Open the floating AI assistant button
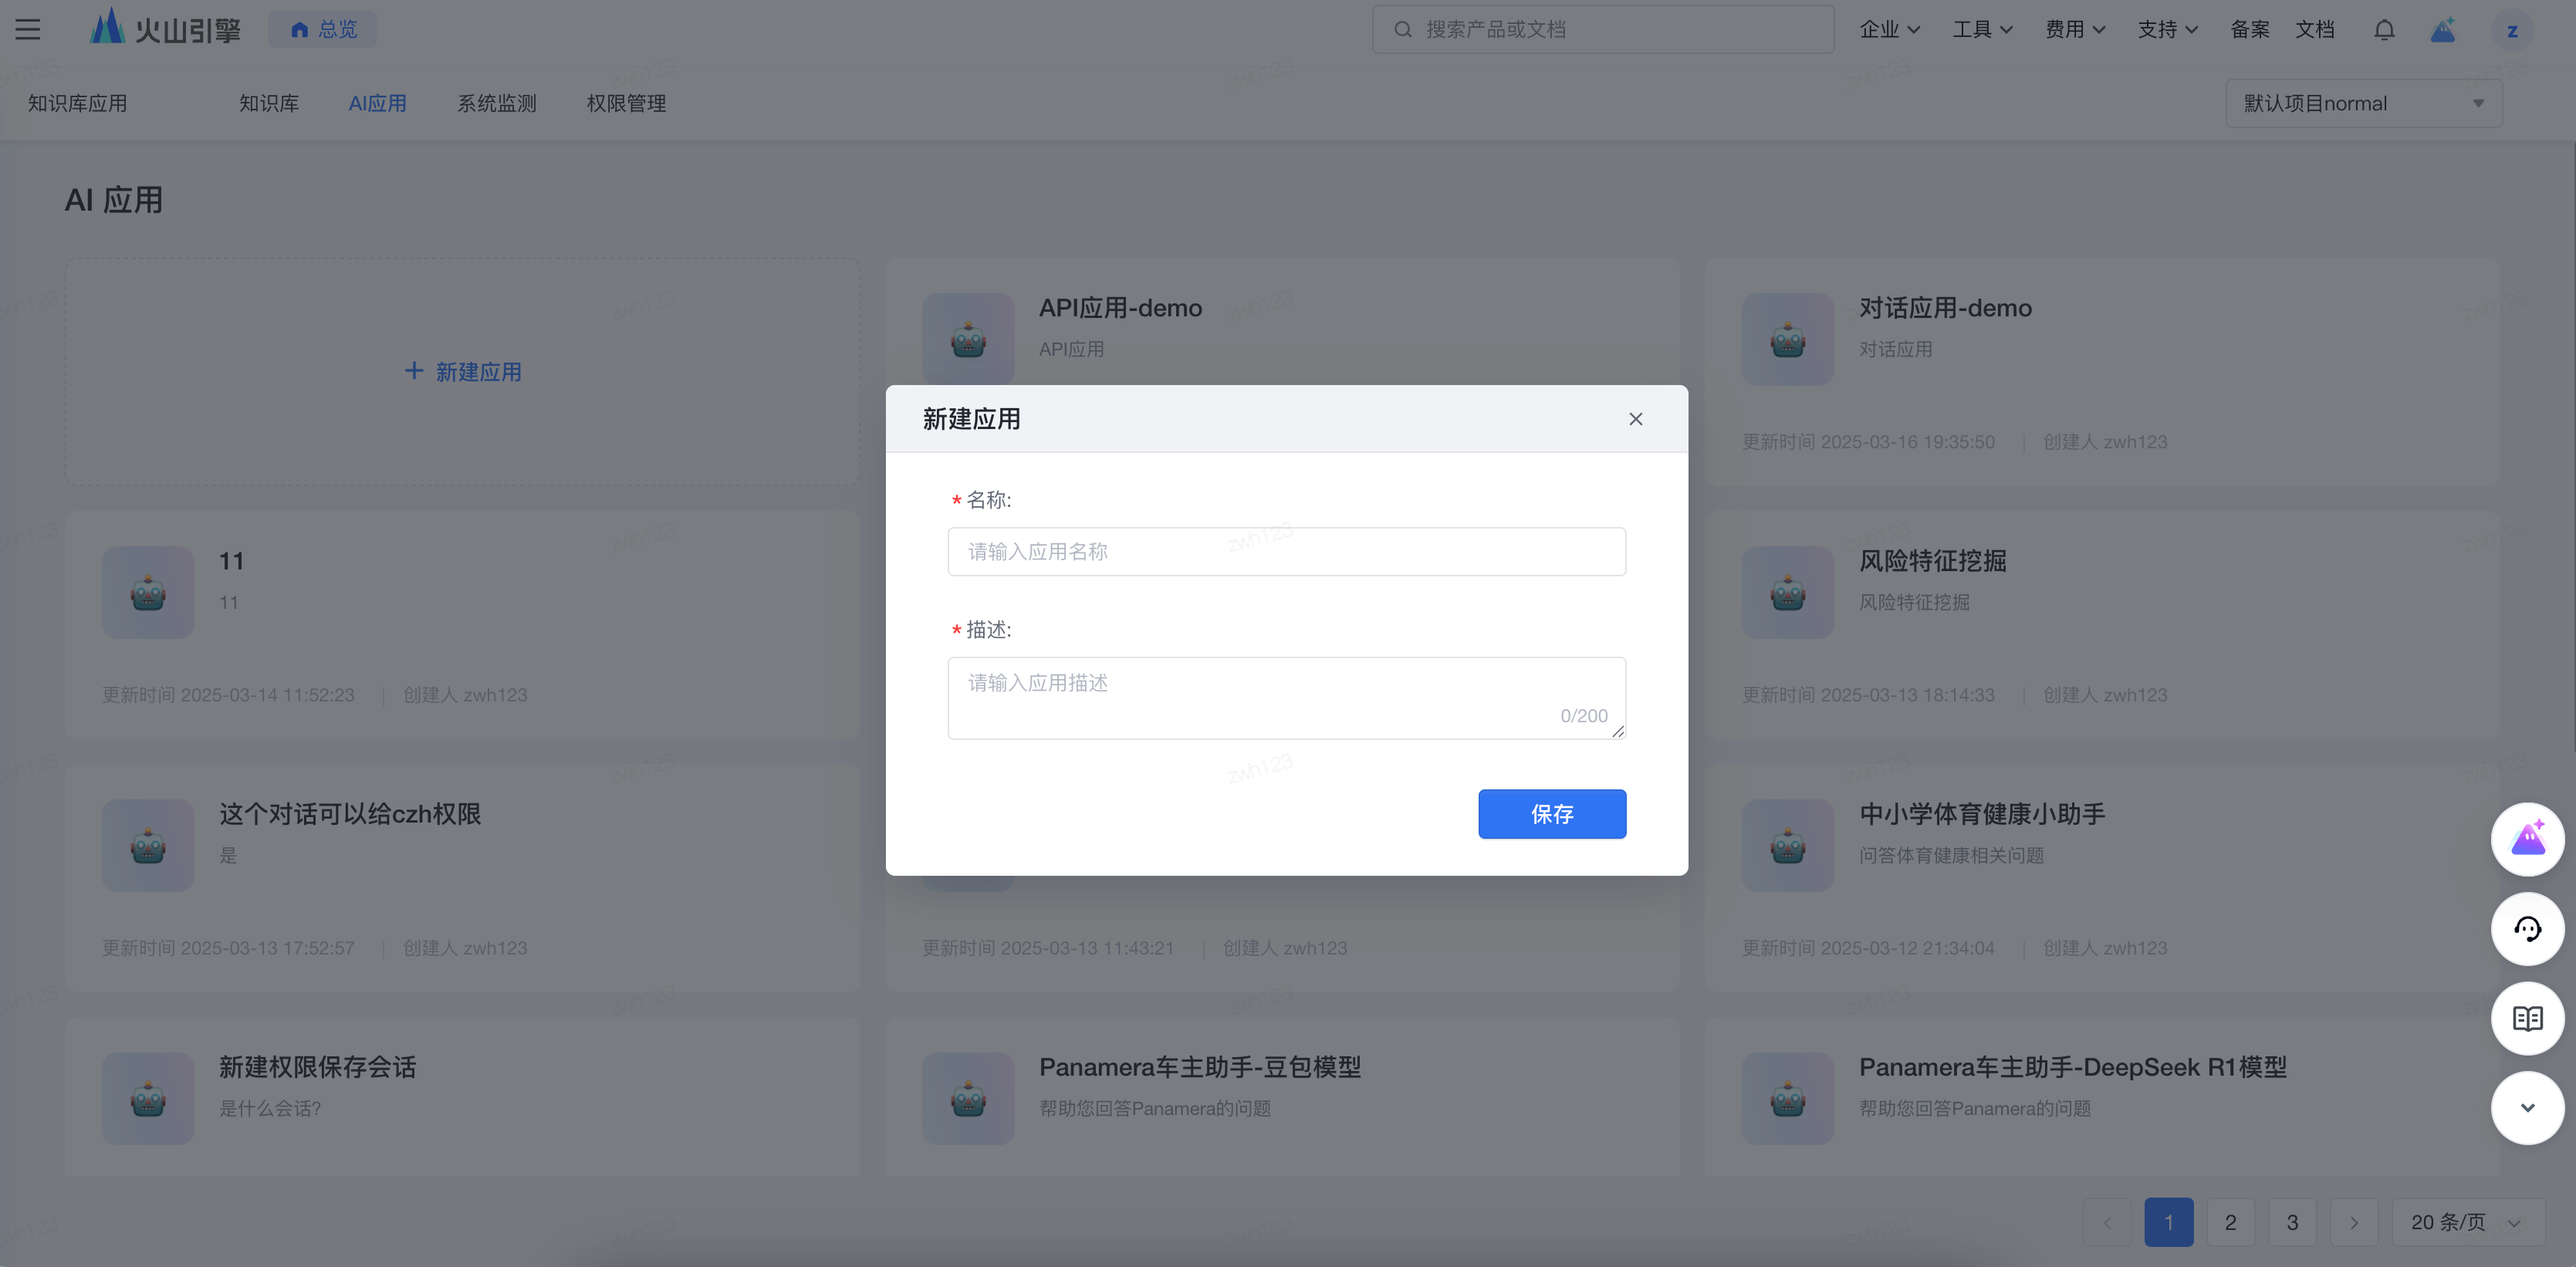 (x=2528, y=839)
